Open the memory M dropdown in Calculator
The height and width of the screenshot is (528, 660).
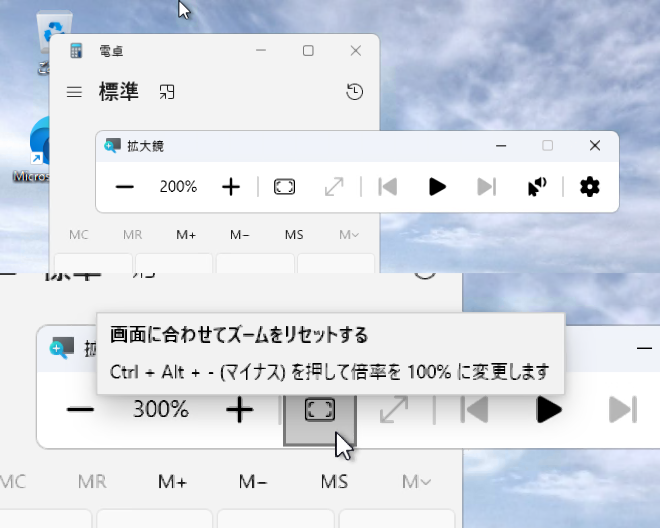click(x=348, y=235)
